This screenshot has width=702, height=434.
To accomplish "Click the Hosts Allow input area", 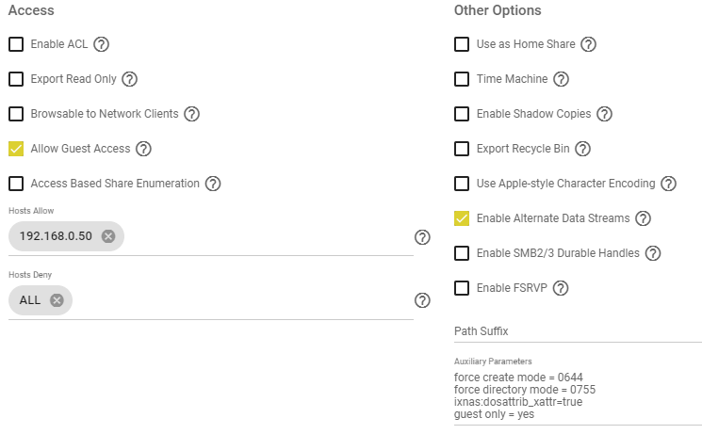I will point(269,236).
